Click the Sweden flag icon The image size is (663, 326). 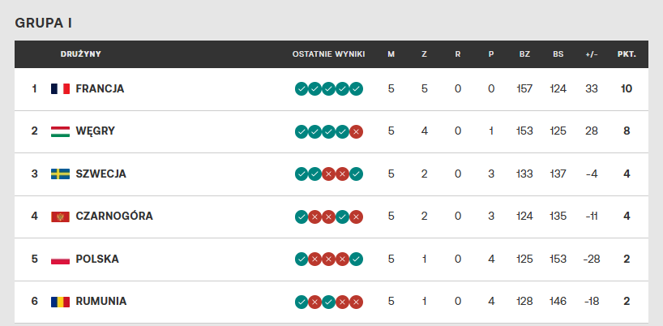coord(60,174)
